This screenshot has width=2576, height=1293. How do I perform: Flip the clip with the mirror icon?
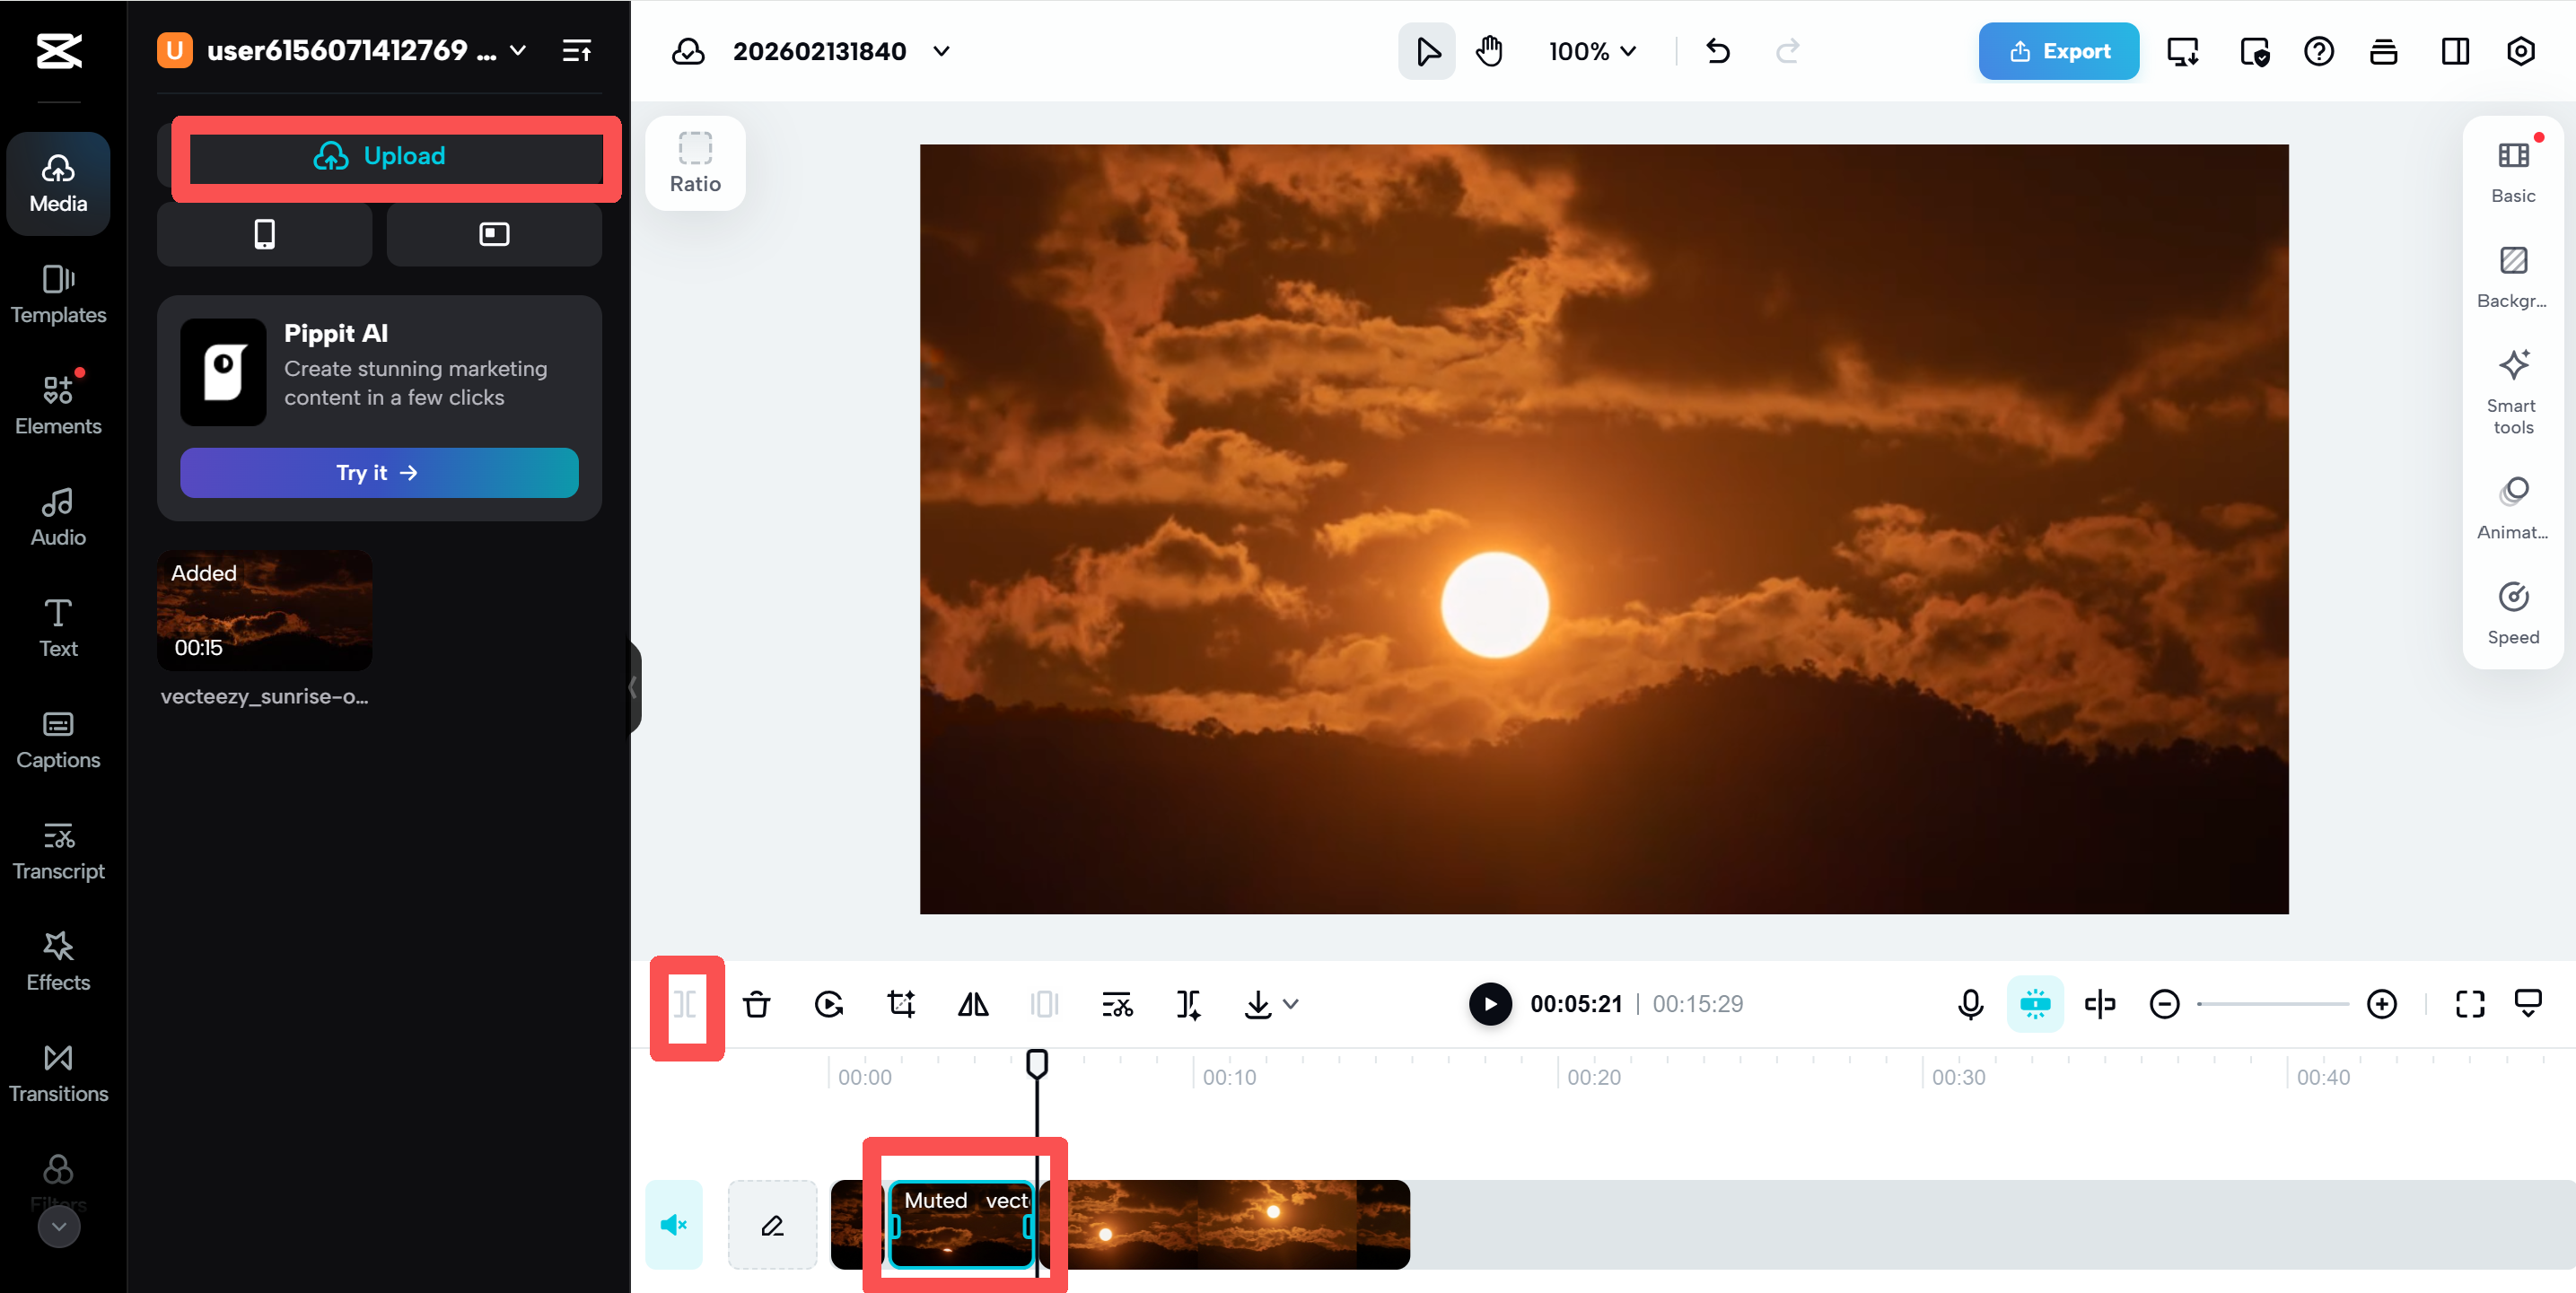pos(972,1005)
